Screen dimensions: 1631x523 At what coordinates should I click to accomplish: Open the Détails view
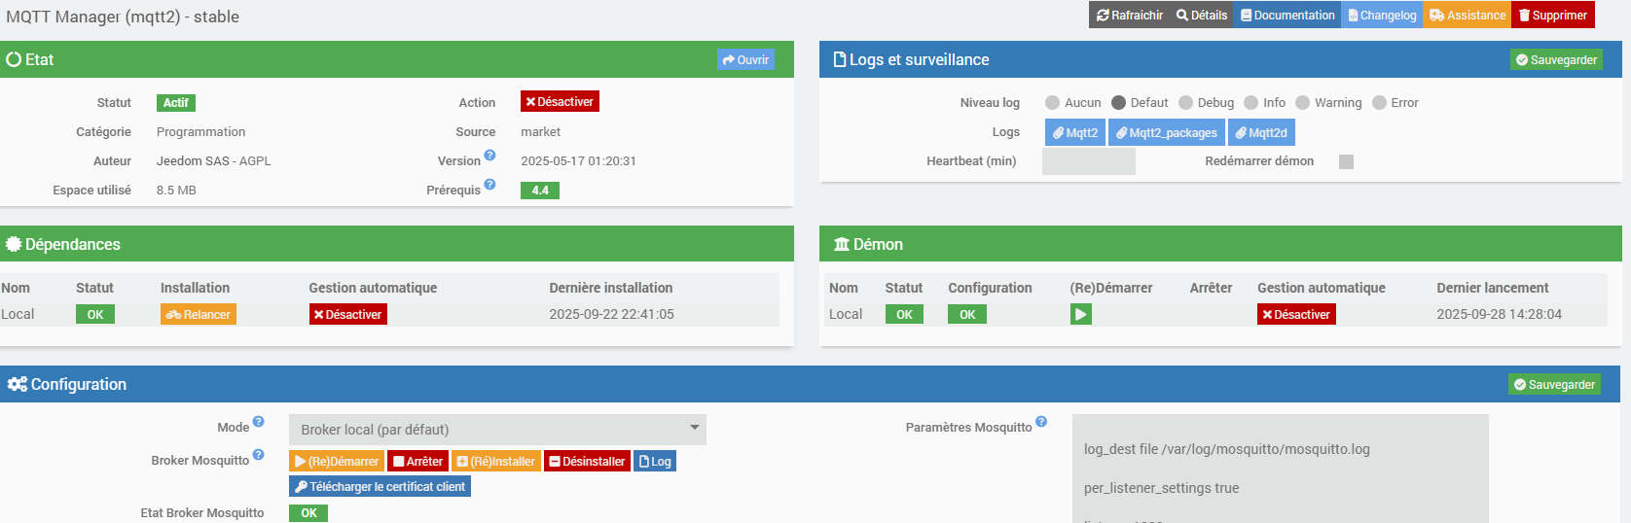coord(1201,15)
